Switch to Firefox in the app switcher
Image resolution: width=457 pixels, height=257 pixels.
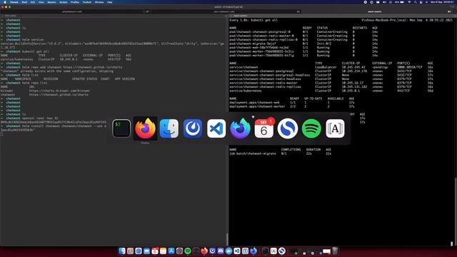(145, 128)
